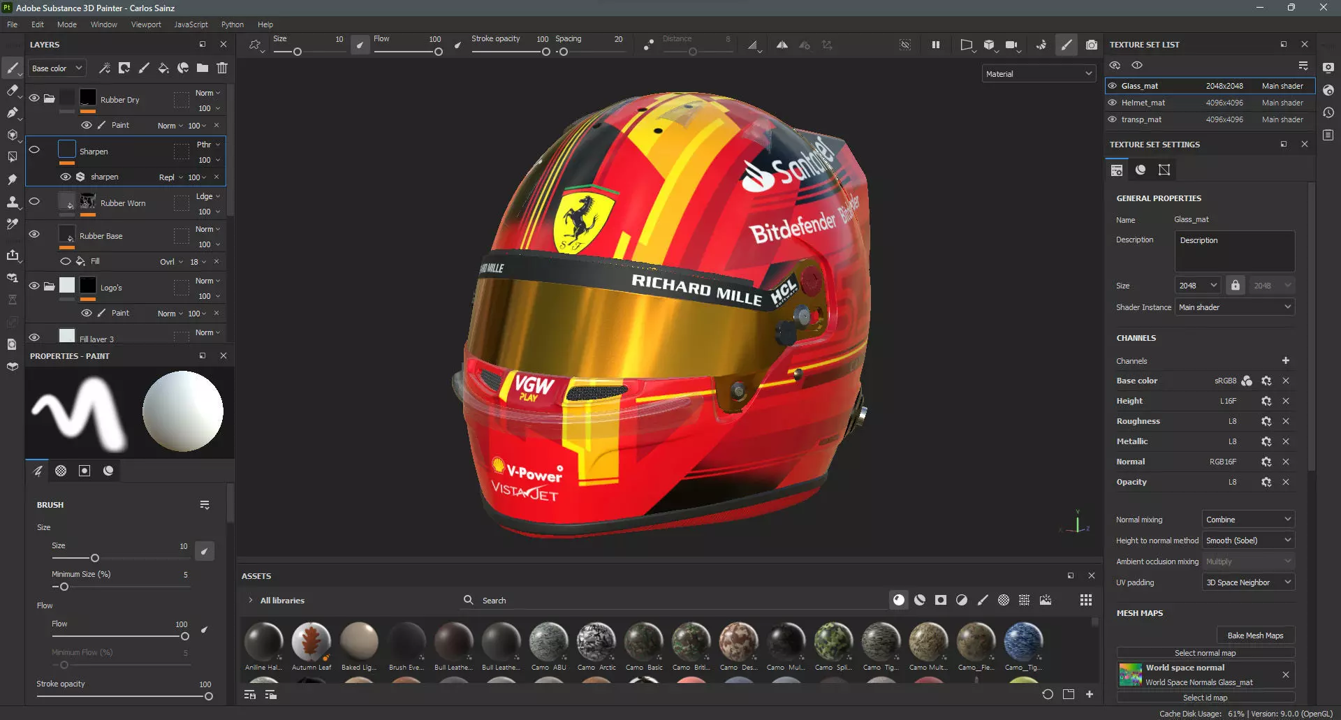This screenshot has width=1341, height=720.
Task: Open UV padding 3D Space Neighbor dropdown
Action: (1248, 582)
